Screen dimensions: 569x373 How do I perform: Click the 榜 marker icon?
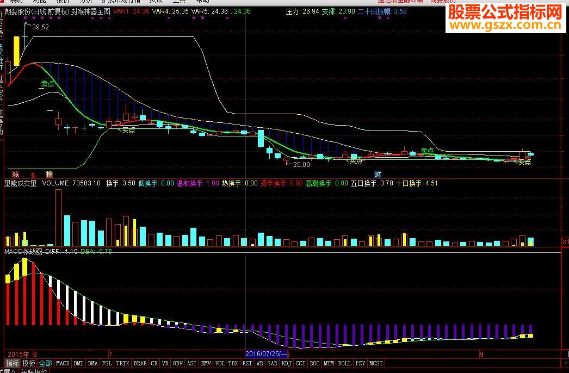tap(50, 175)
